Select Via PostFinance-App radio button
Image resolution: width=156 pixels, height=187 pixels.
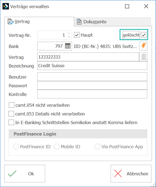[x=97, y=146]
